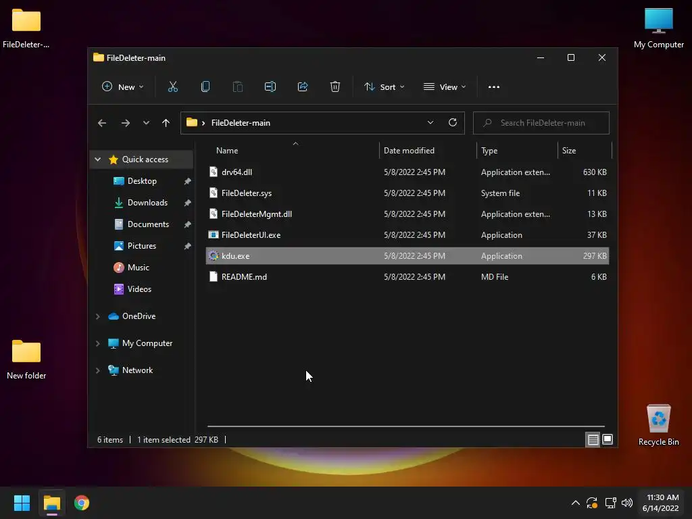Open the New item dropdown
This screenshot has width=692, height=519.
pyautogui.click(x=122, y=87)
